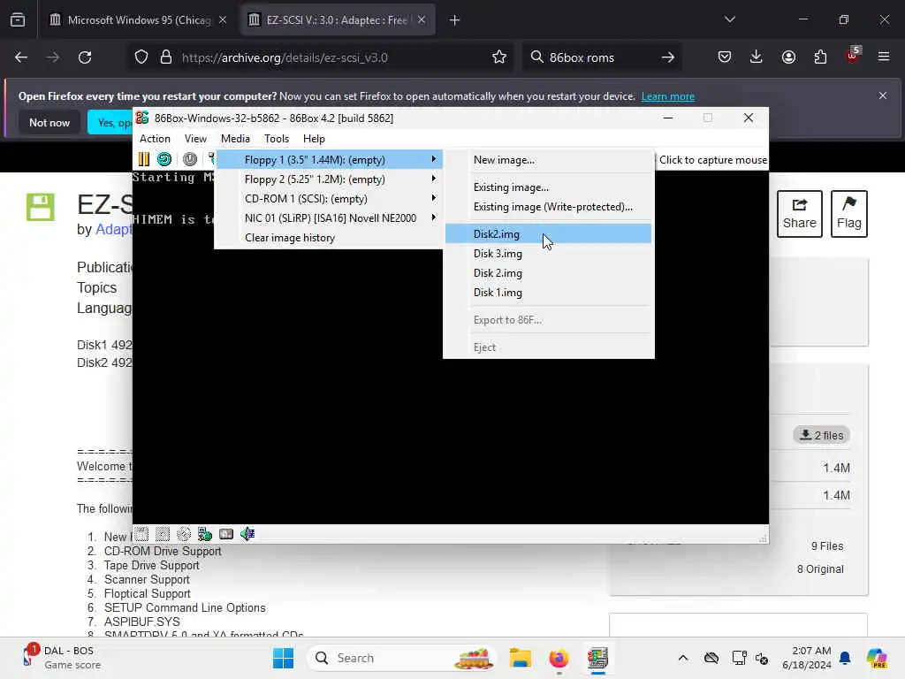Select Disk 3.img from image history
905x679 pixels.
548,254
